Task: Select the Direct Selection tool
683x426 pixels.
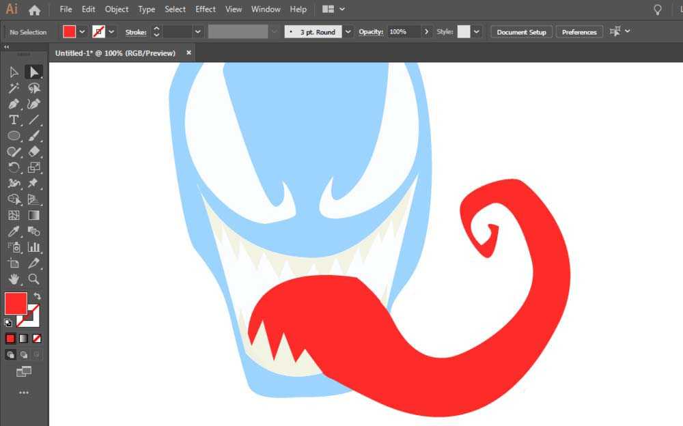Action: click(x=14, y=72)
